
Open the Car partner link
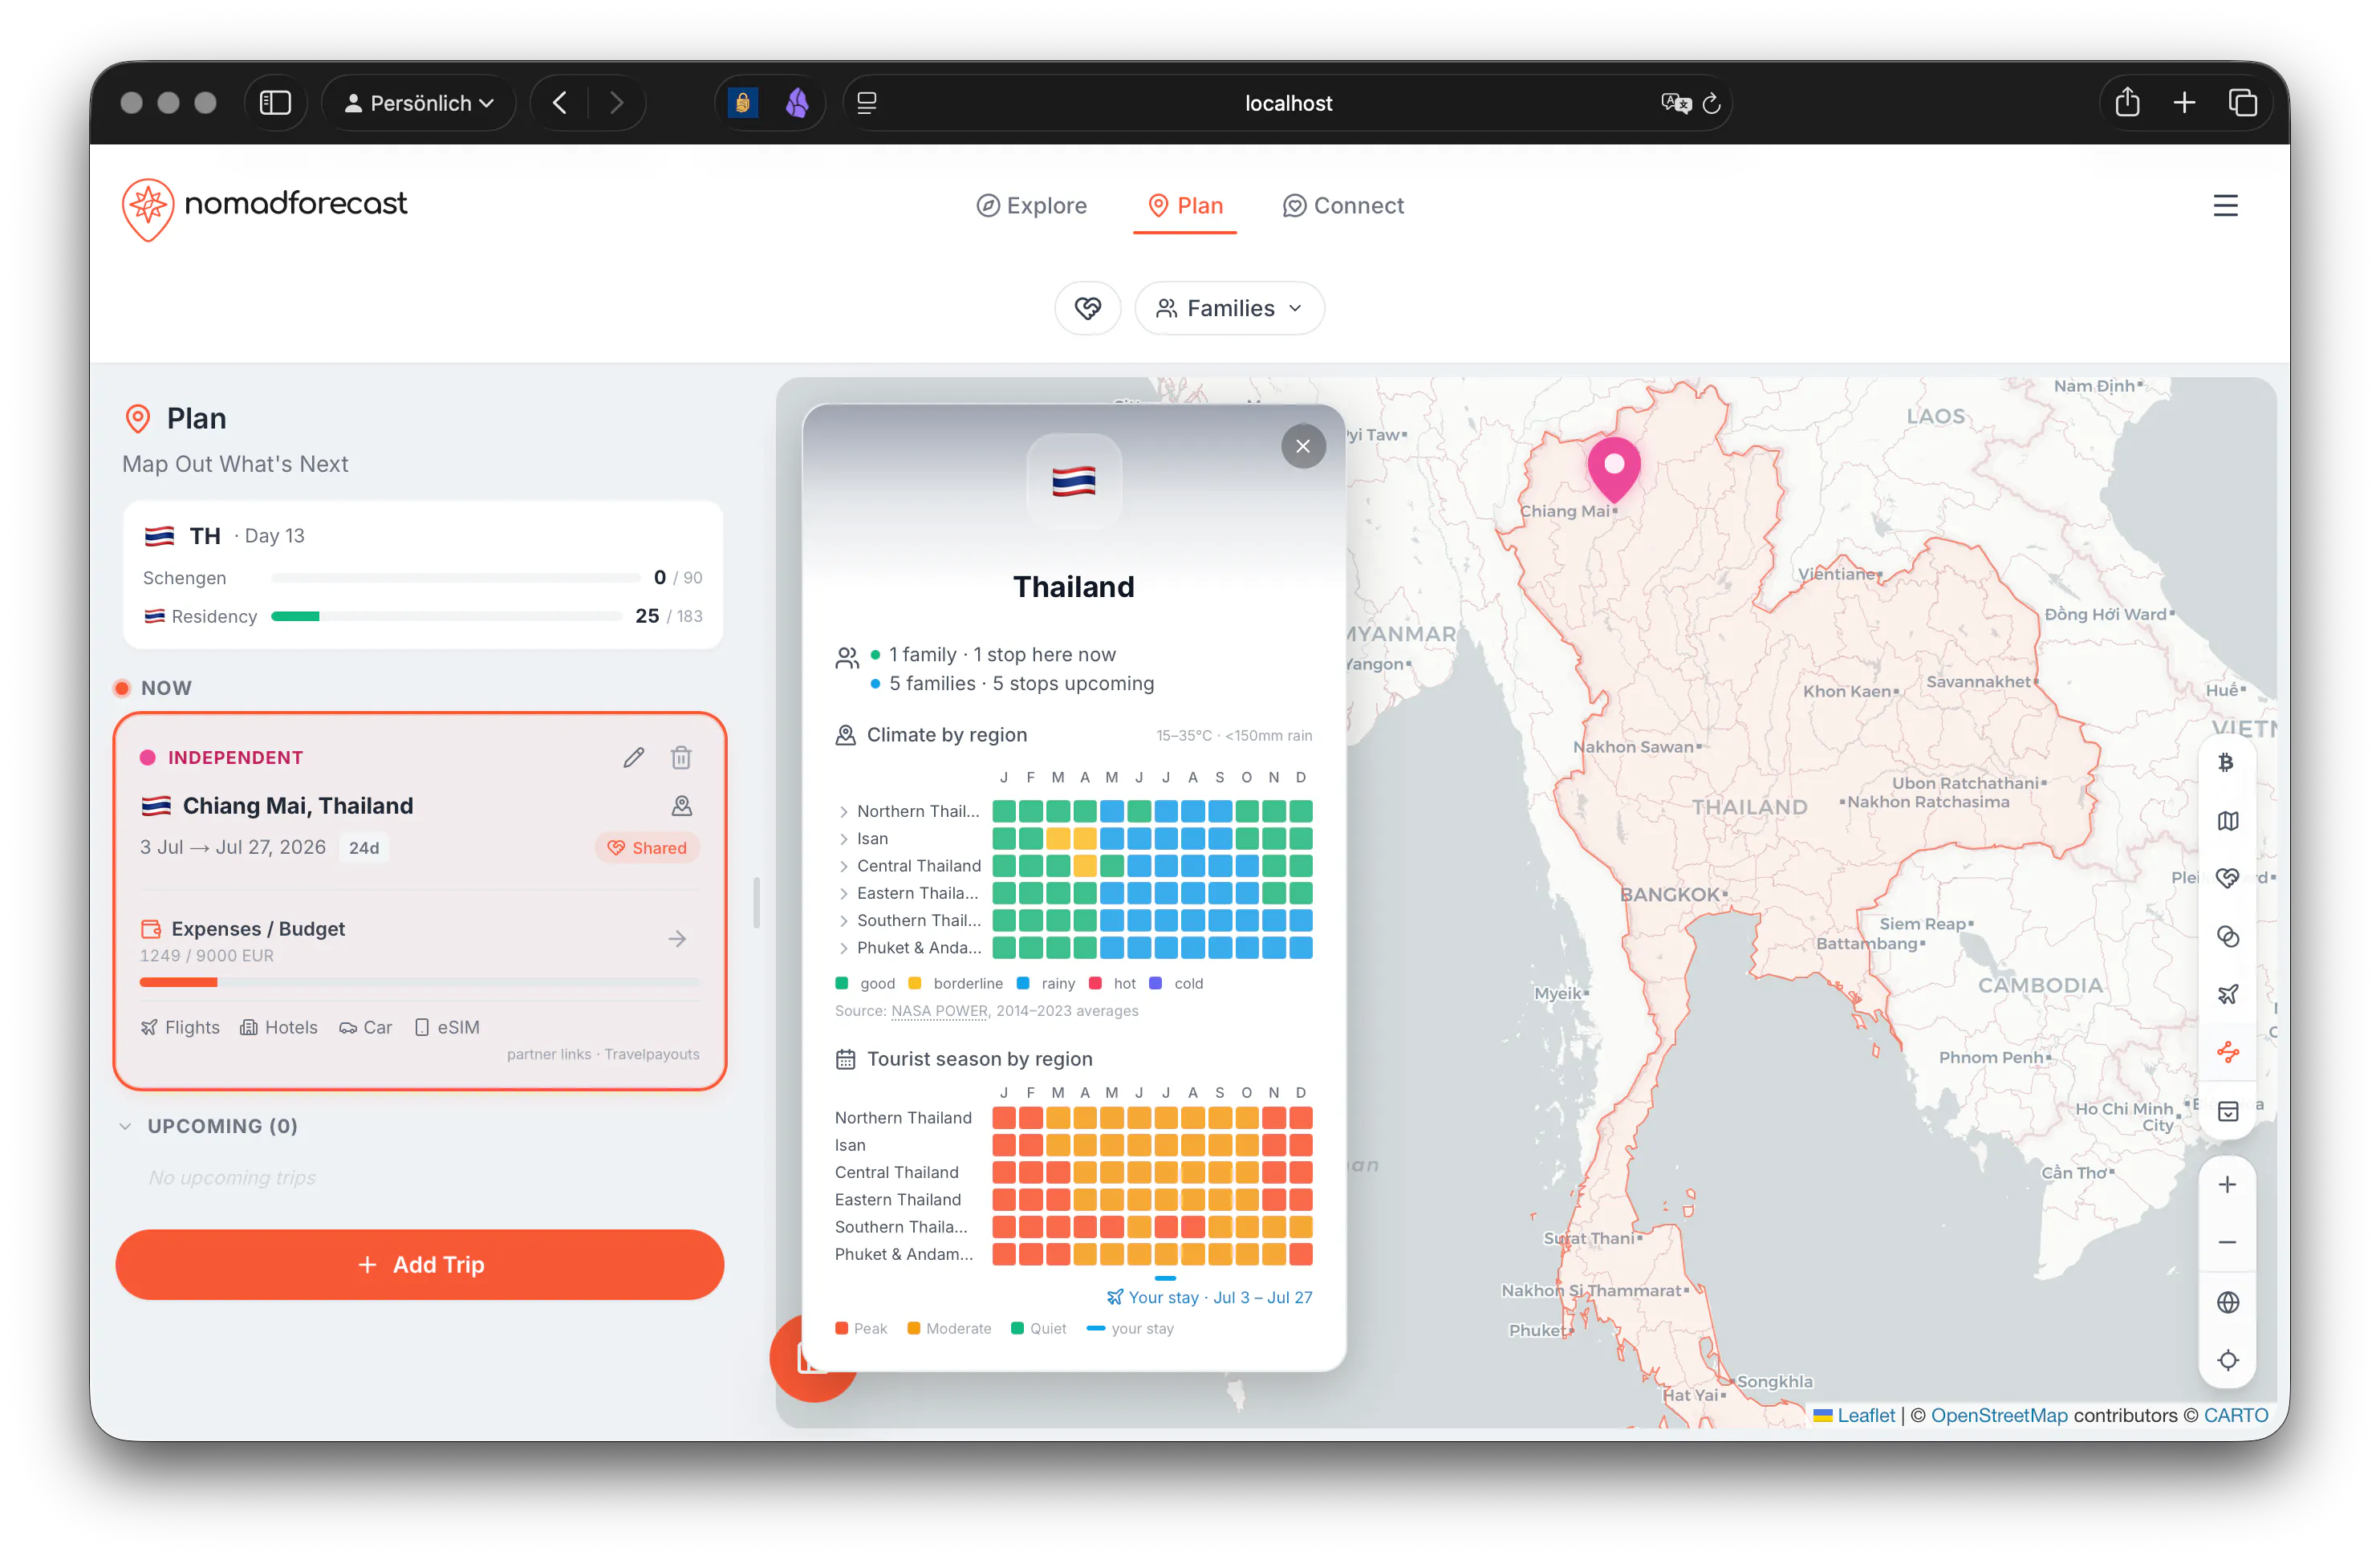[x=366, y=1027]
